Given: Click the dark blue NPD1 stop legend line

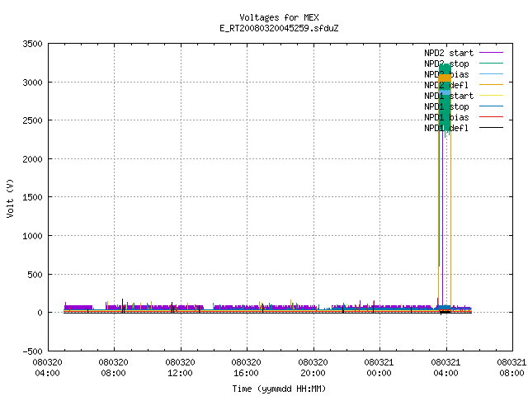Looking at the screenshot, I should tap(491, 106).
